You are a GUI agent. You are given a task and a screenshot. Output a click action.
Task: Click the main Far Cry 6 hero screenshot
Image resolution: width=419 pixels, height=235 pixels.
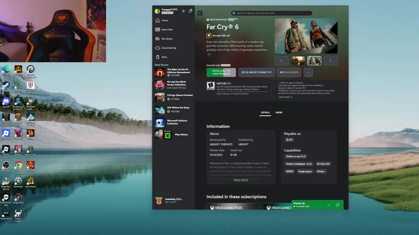306,36
